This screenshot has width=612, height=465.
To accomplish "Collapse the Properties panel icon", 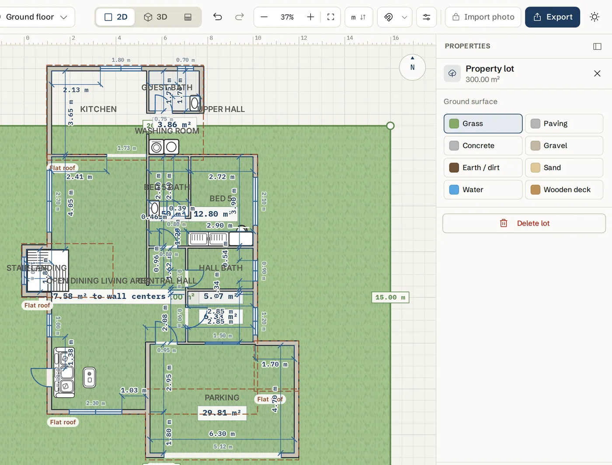I will 597,46.
